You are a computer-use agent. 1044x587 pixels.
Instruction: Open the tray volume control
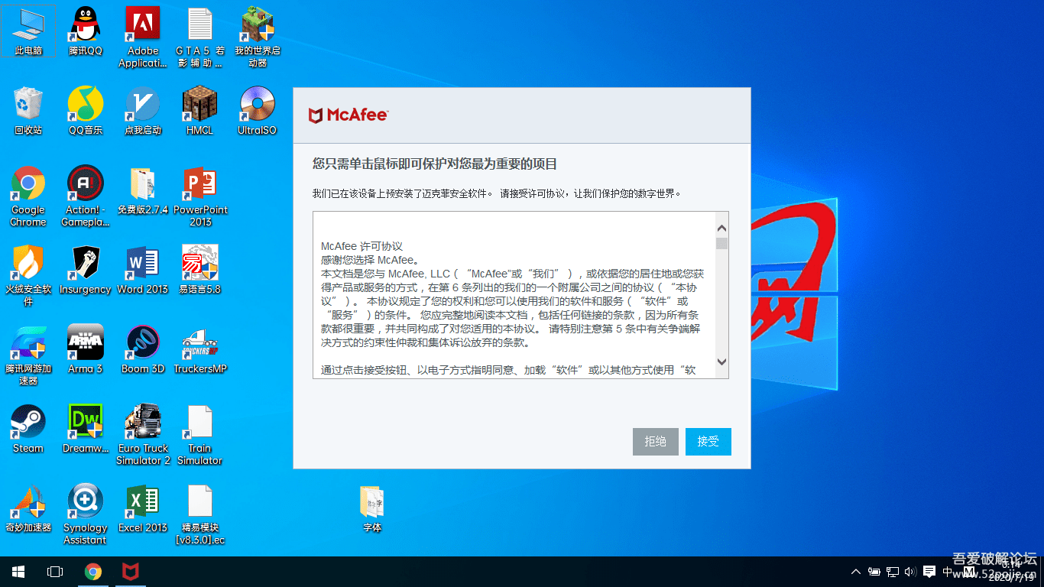909,572
